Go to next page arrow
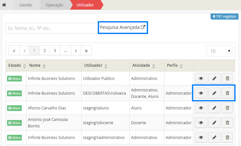The height and width of the screenshot is (146, 241). (76, 51)
